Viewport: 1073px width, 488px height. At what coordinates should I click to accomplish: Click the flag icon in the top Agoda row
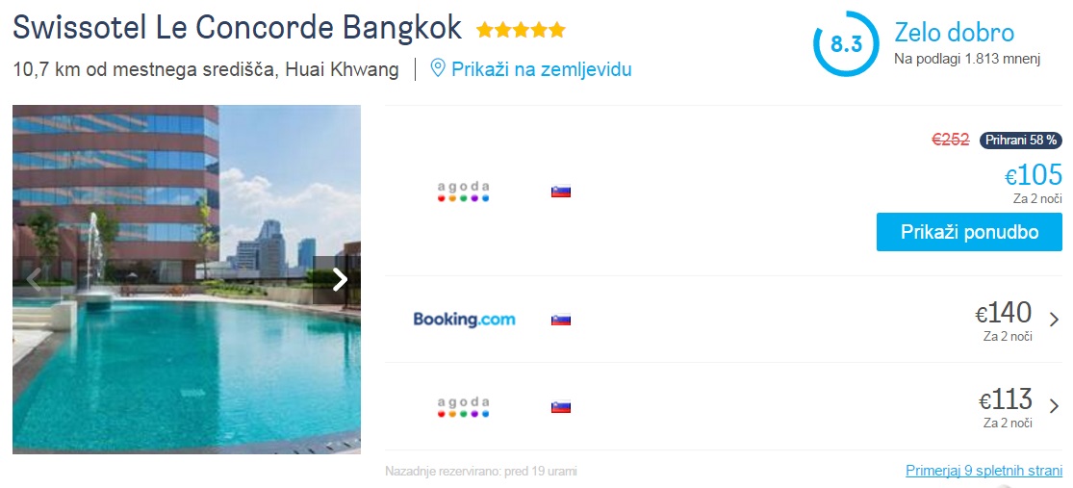tap(561, 191)
